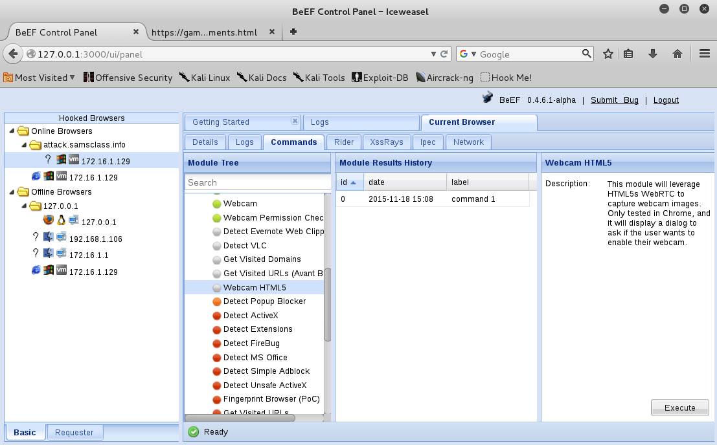Viewport: 717px width, 445px height.
Task: Close the gam...ments.html tab
Action: click(x=271, y=32)
